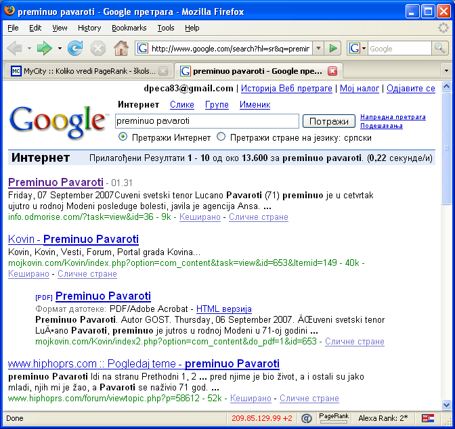Open the Kovin - Preminuo Pavaroti result

tap(73, 240)
